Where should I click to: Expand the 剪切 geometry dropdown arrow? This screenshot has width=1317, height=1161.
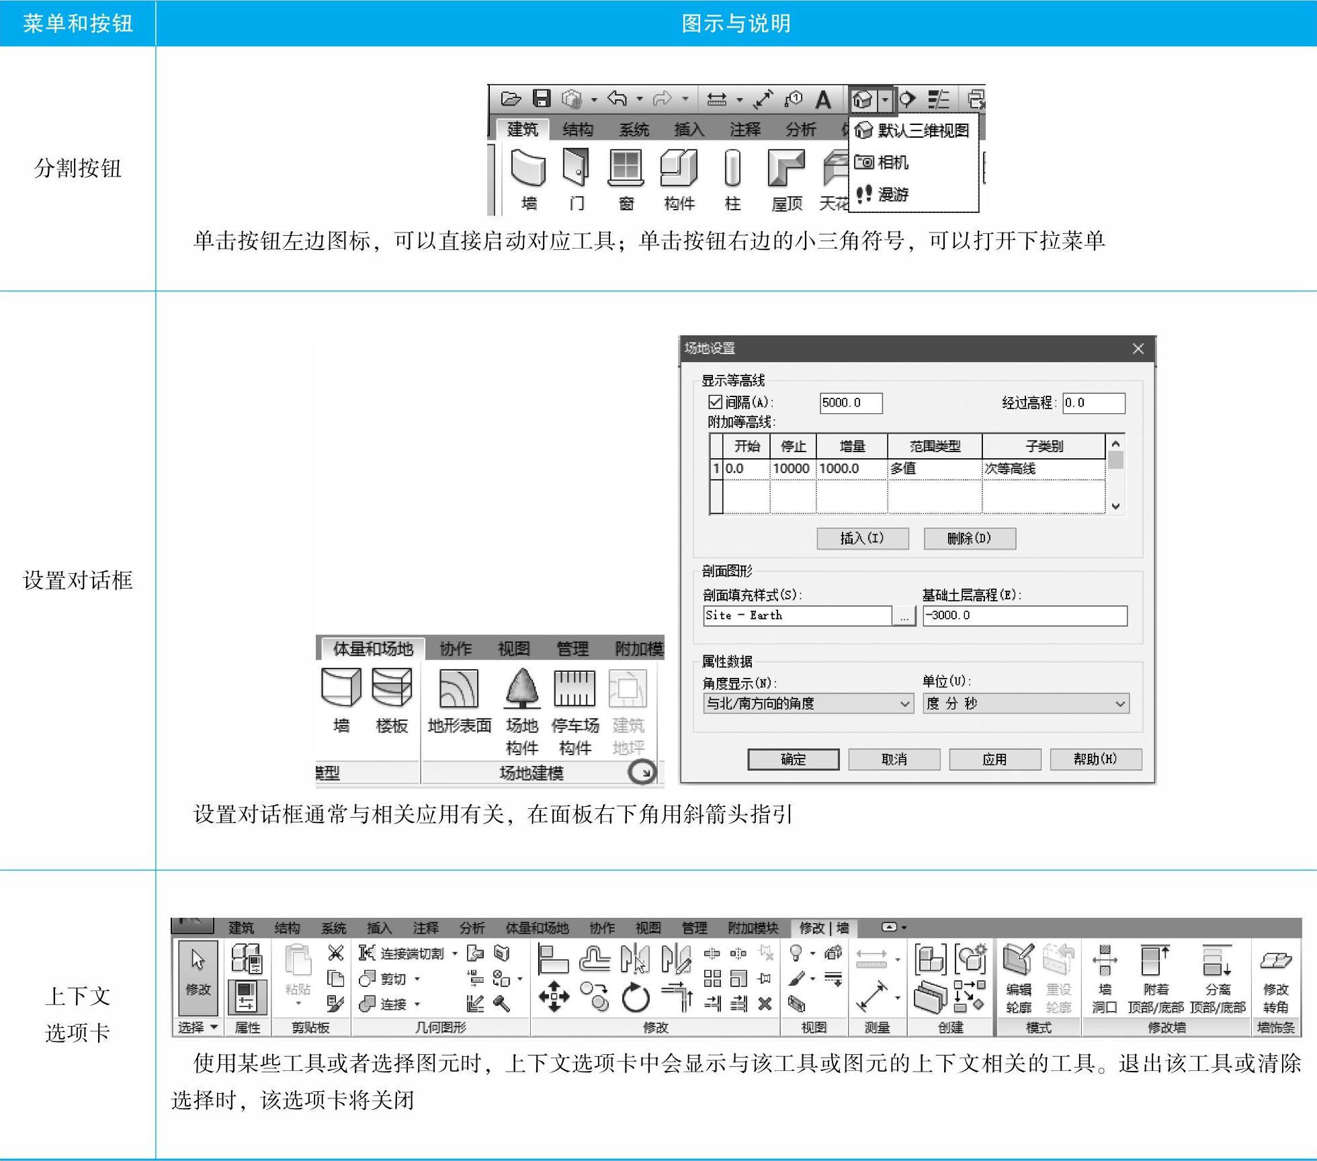click(417, 979)
